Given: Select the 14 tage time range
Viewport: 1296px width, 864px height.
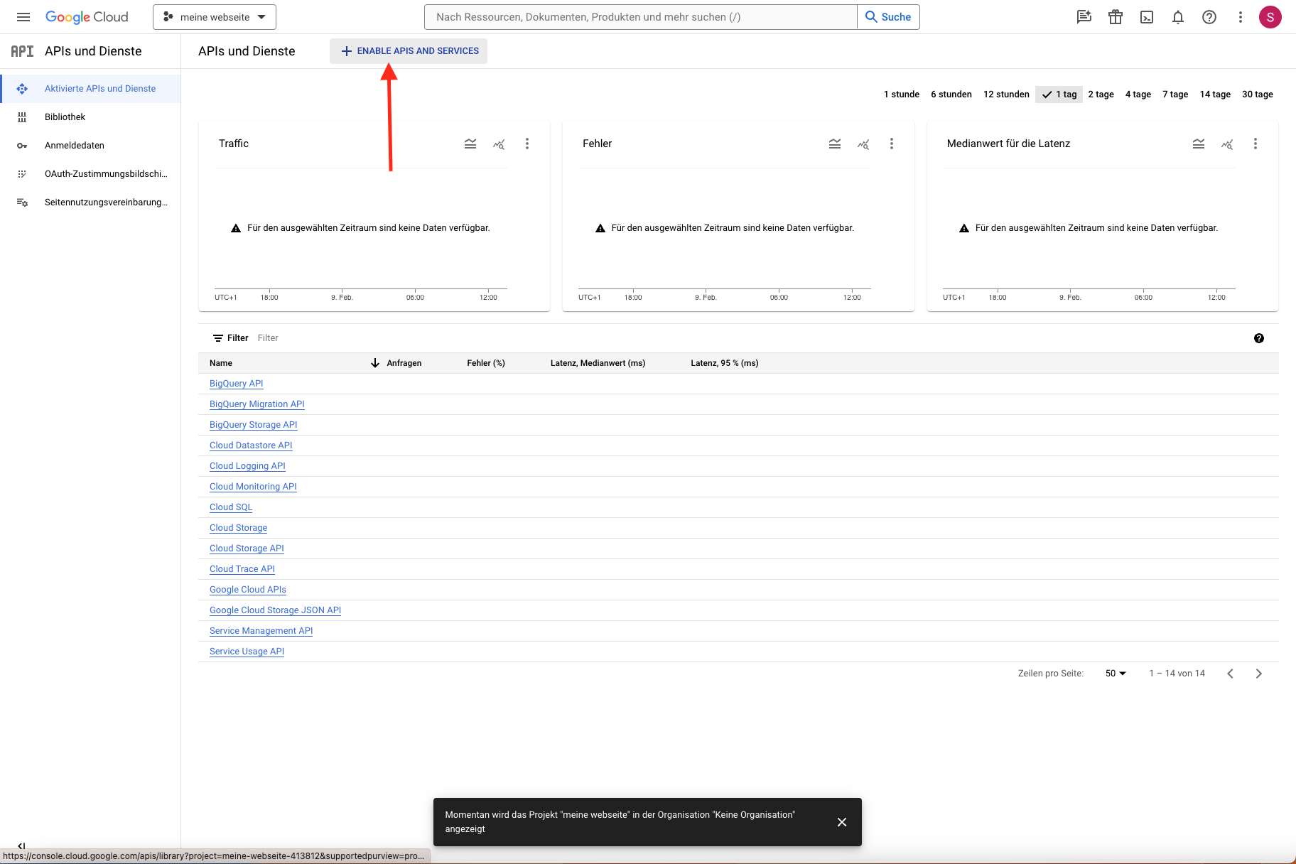Looking at the screenshot, I should pos(1215,94).
